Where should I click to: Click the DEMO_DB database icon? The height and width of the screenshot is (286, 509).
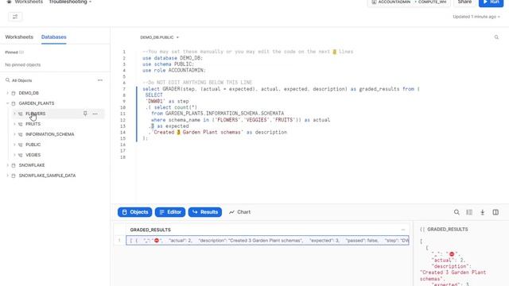pos(14,93)
